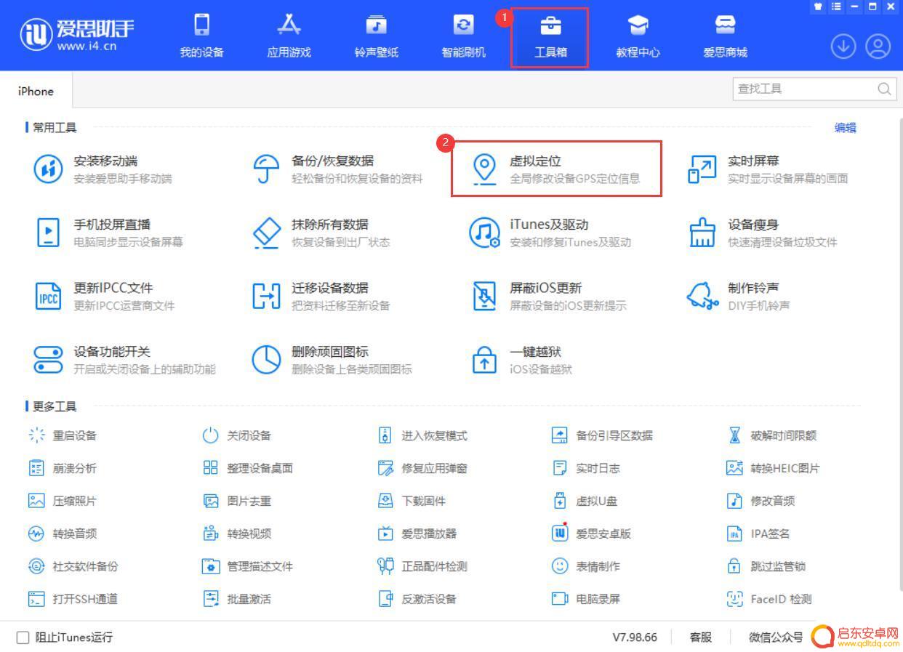Open FaceID 检测 tool
This screenshot has height=652, width=903.
(769, 599)
